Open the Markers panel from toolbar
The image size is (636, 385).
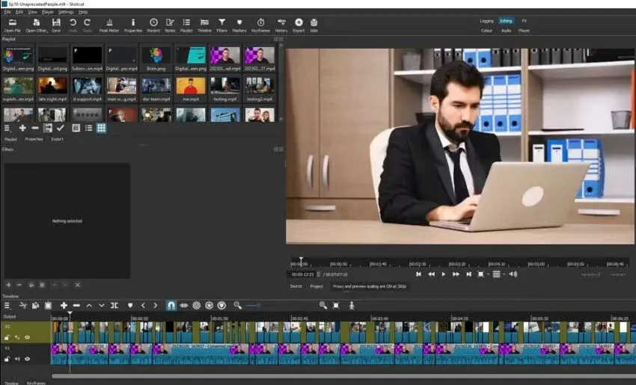pos(239,25)
